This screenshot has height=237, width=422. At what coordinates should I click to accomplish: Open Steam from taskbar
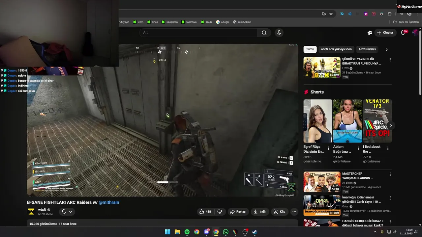tap(255, 232)
